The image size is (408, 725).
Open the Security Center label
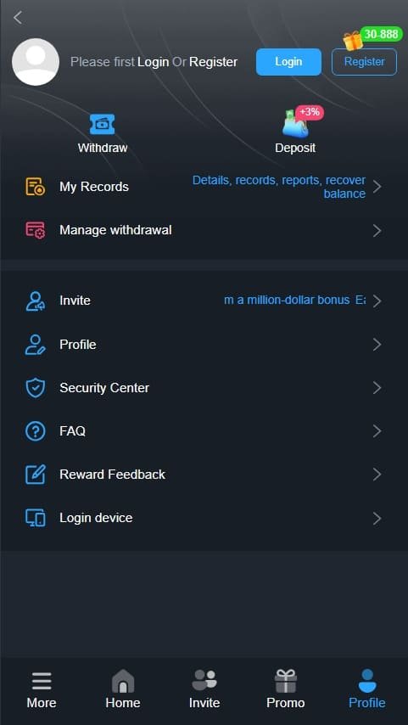point(104,388)
